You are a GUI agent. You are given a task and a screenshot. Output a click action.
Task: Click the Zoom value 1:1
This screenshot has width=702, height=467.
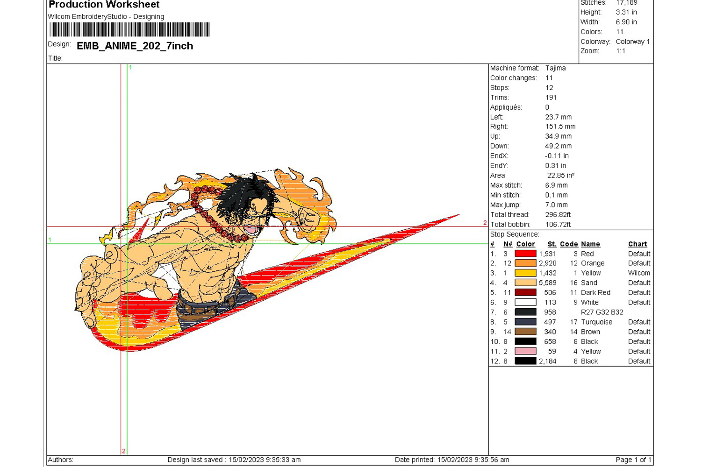[621, 51]
